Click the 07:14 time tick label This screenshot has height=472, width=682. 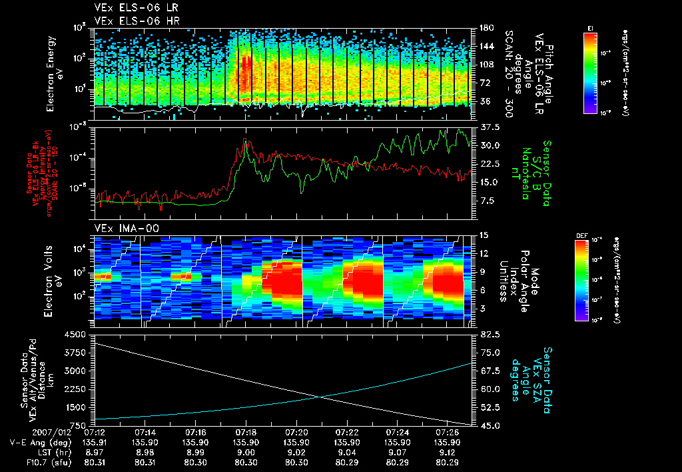click(x=145, y=433)
